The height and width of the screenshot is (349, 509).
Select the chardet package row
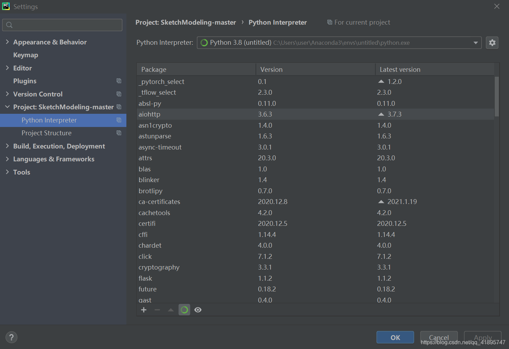(316, 245)
